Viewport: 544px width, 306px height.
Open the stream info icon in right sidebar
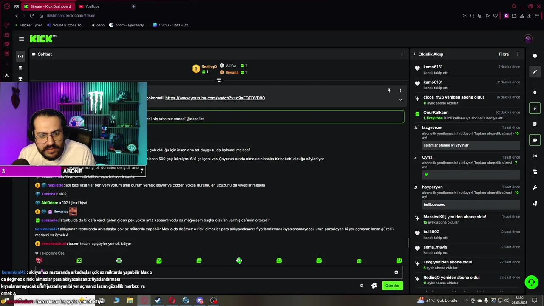pos(535,56)
